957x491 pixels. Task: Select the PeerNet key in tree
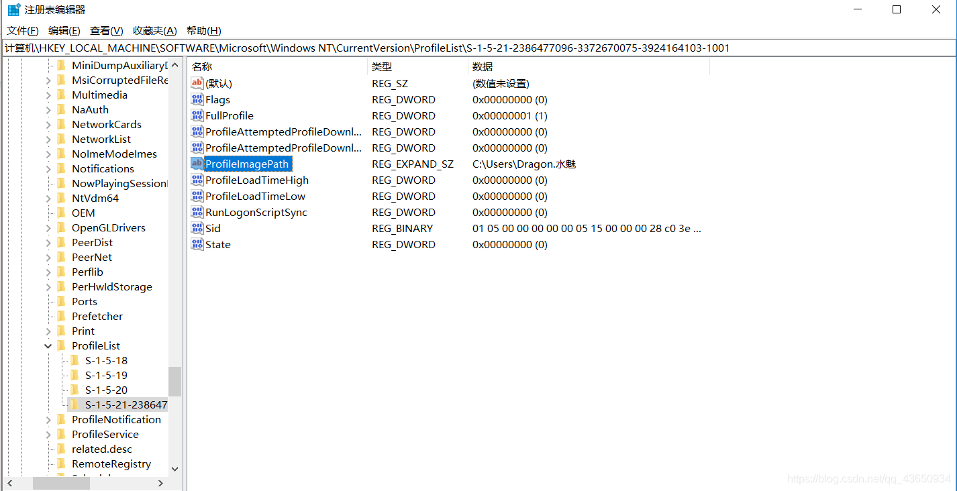pyautogui.click(x=92, y=258)
